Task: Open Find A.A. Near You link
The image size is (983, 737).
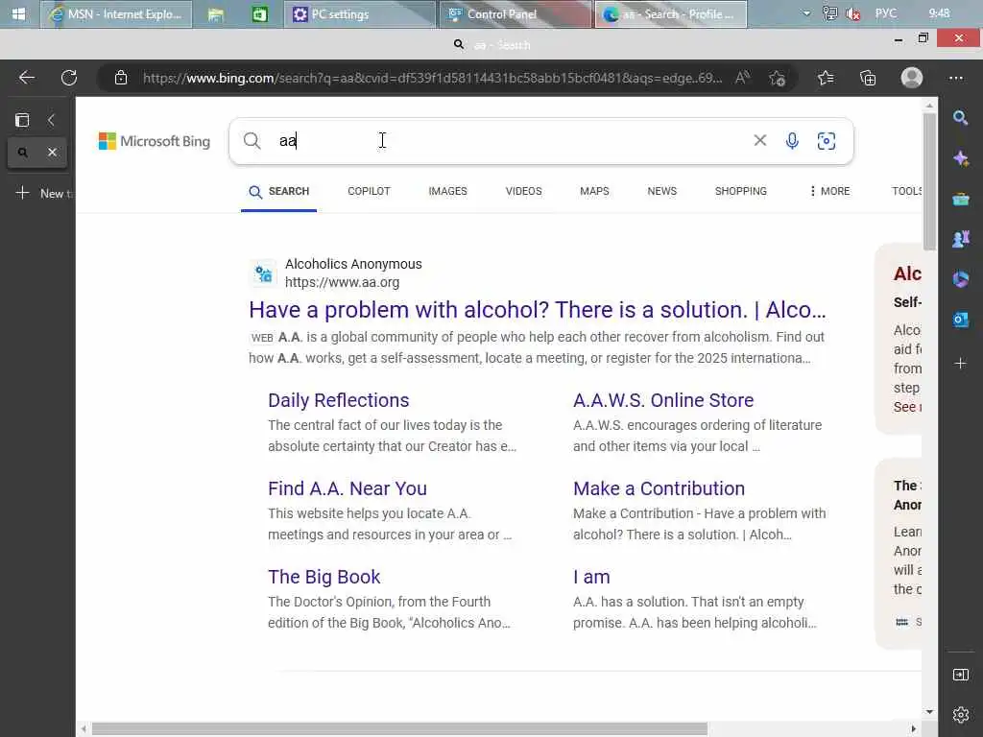Action: pyautogui.click(x=348, y=488)
